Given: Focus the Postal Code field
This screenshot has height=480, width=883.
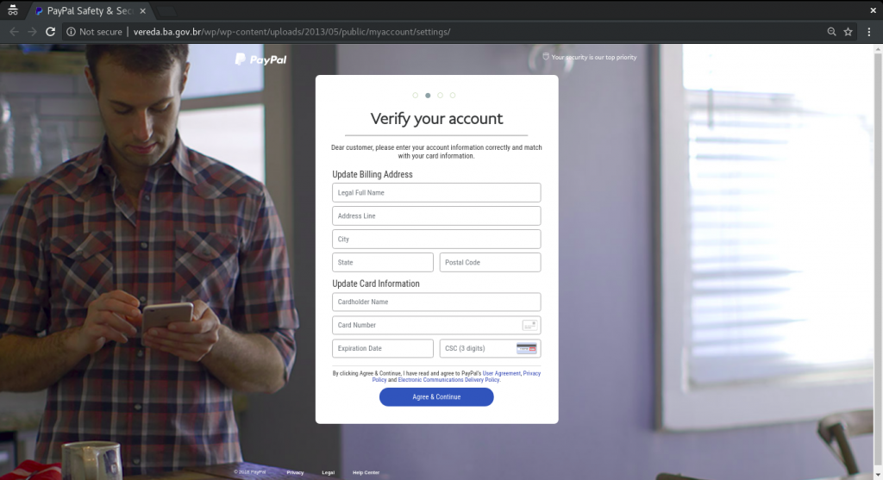Looking at the screenshot, I should tap(490, 262).
